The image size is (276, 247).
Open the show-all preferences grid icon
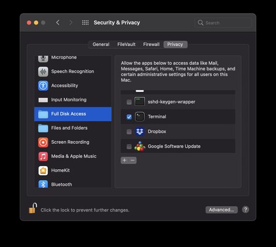[x=85, y=23]
